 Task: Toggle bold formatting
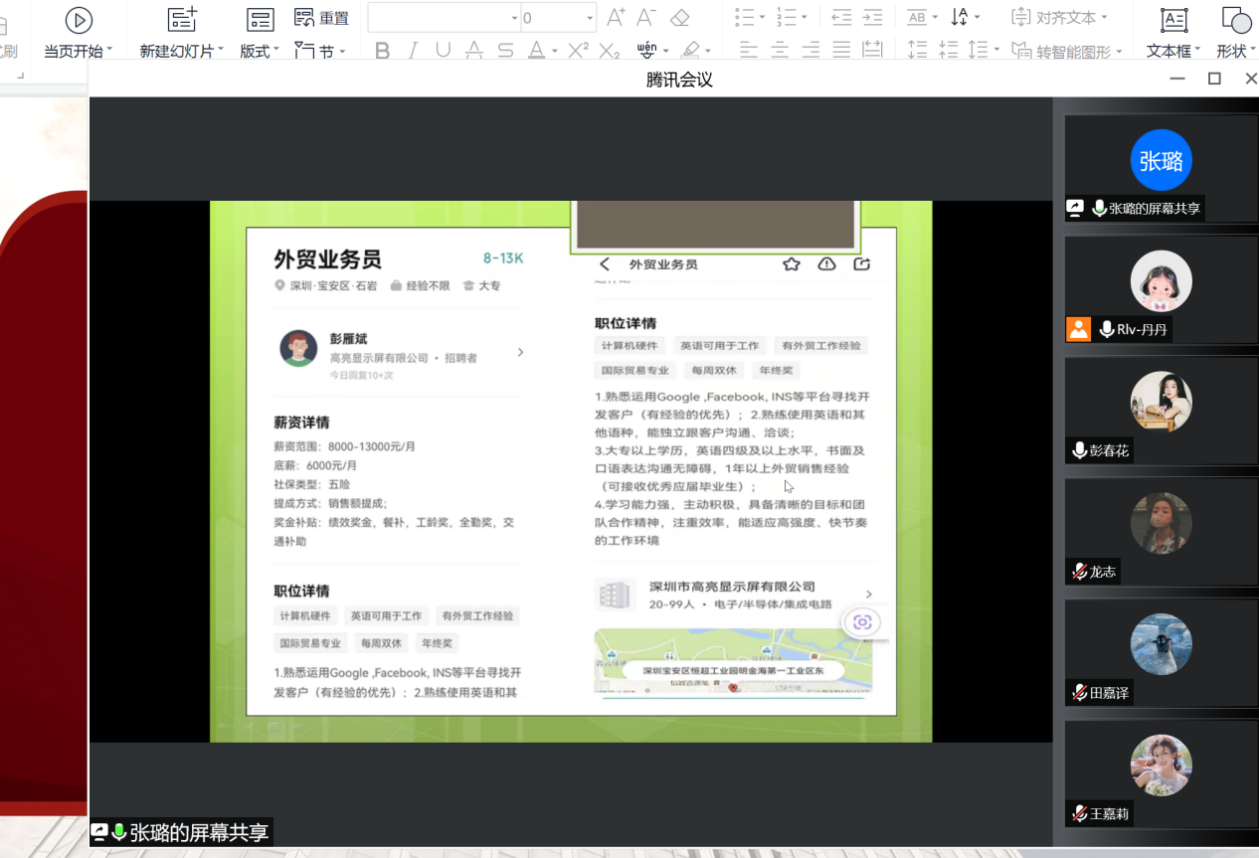(383, 50)
